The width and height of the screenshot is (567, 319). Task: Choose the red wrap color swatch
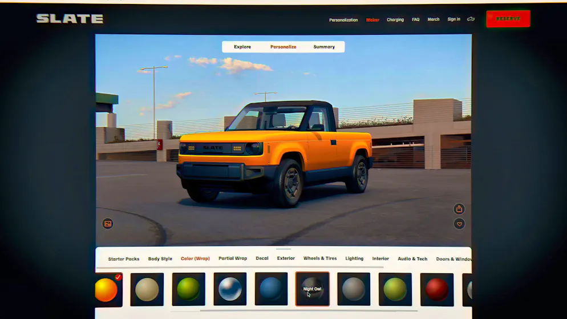click(x=437, y=290)
